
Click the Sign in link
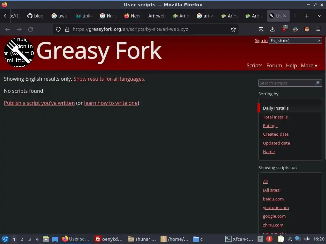pos(261,40)
